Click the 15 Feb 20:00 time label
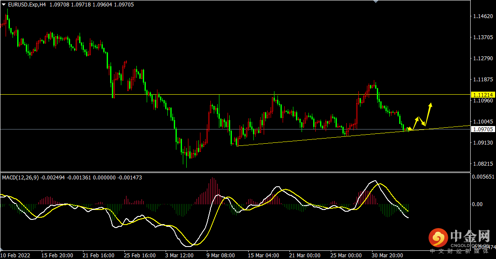The width and height of the screenshot is (496, 259). (57, 255)
